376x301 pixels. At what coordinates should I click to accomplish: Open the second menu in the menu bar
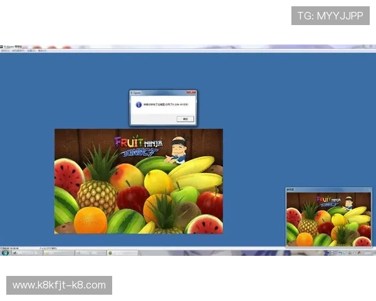18,51
